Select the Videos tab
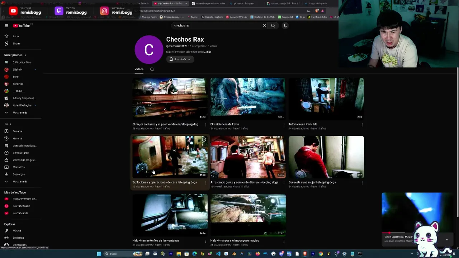The width and height of the screenshot is (459, 258). tap(139, 69)
